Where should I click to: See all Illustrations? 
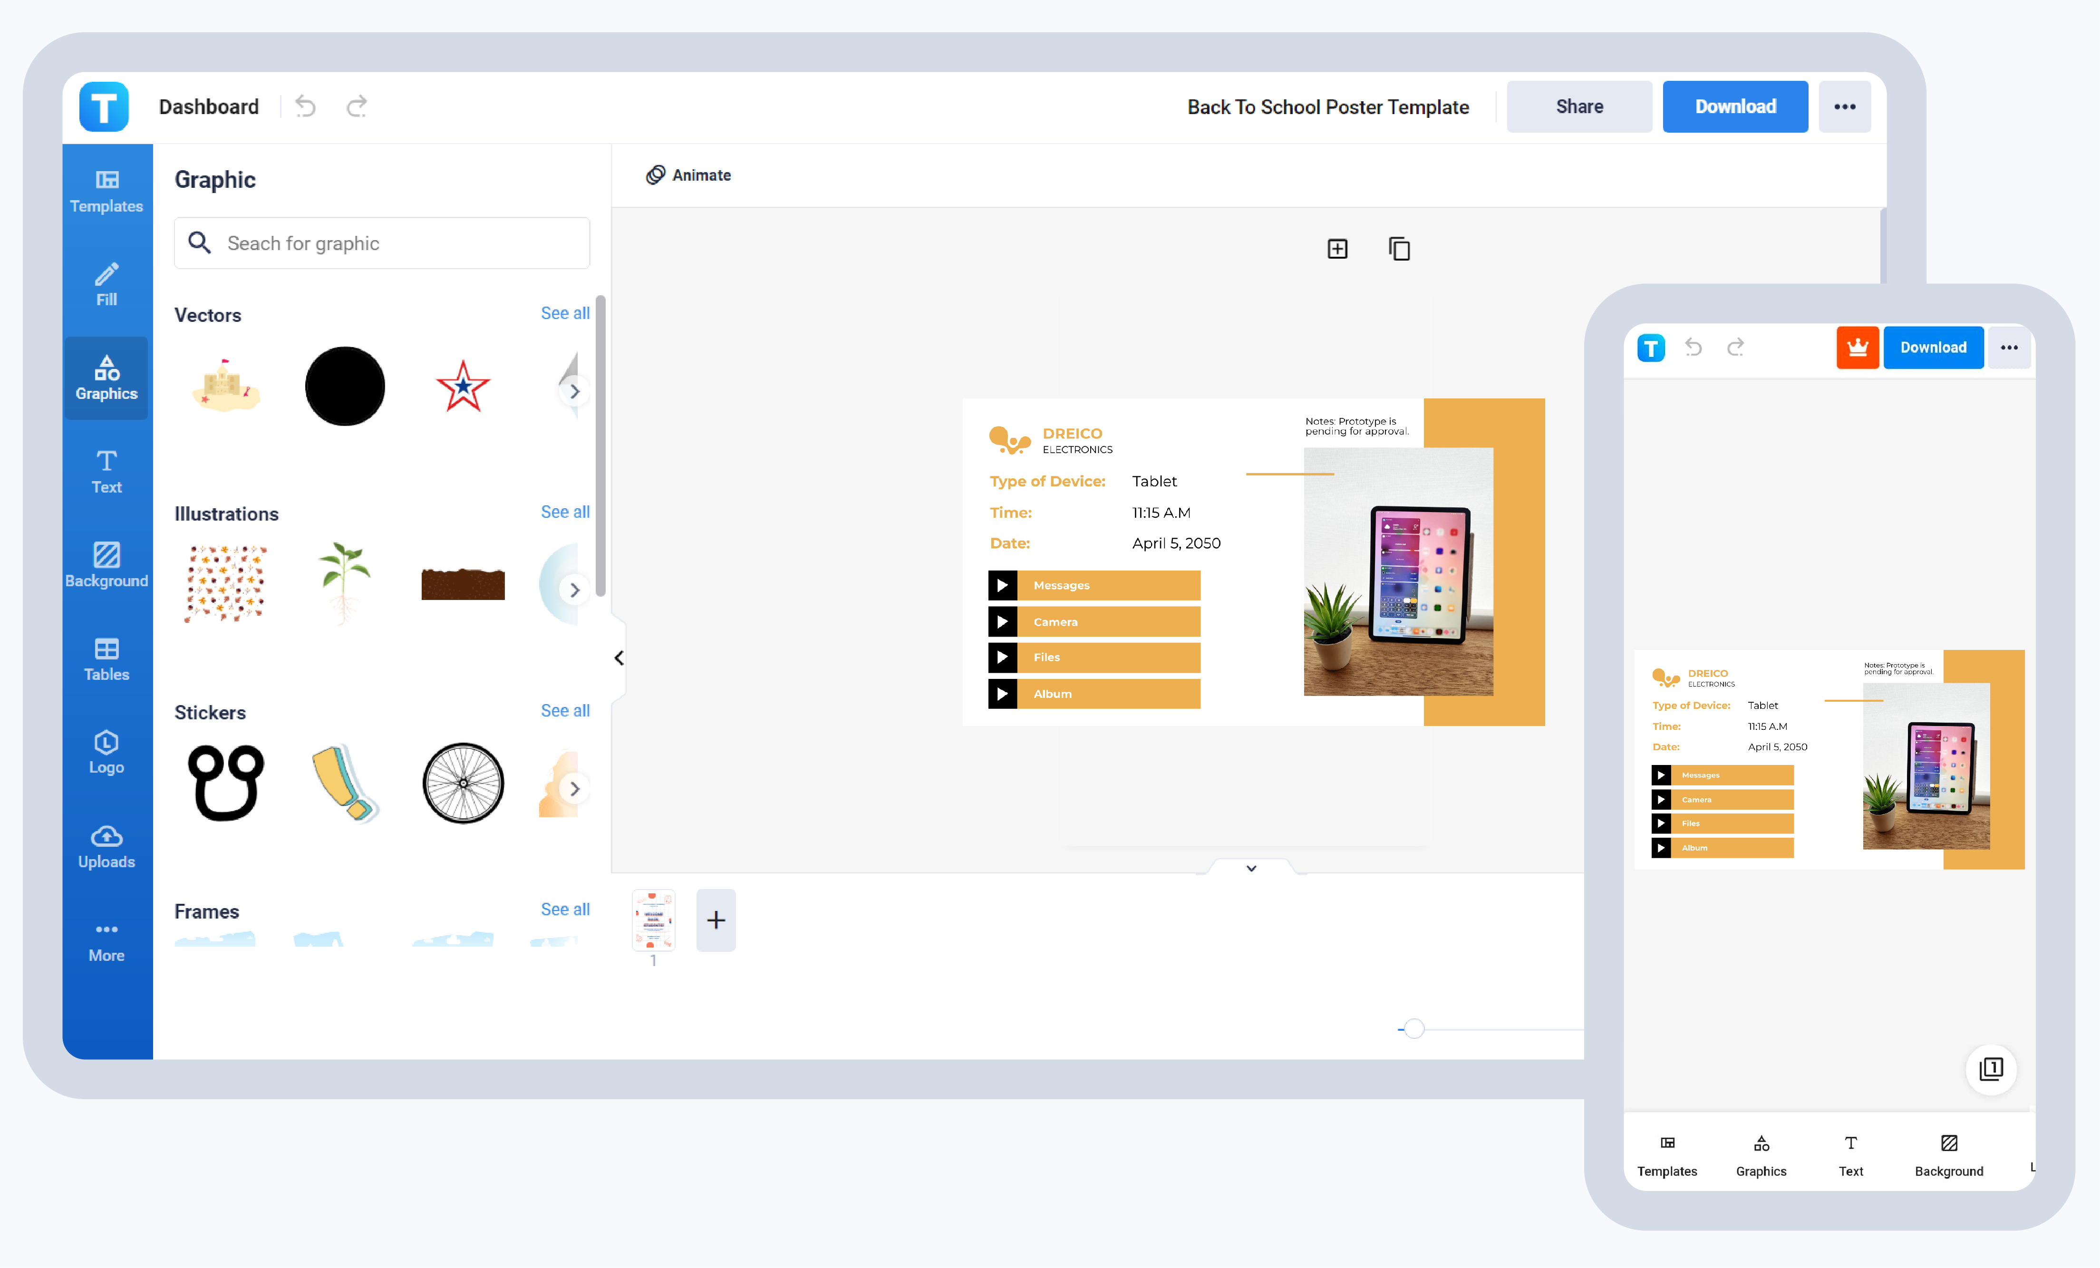coord(565,511)
